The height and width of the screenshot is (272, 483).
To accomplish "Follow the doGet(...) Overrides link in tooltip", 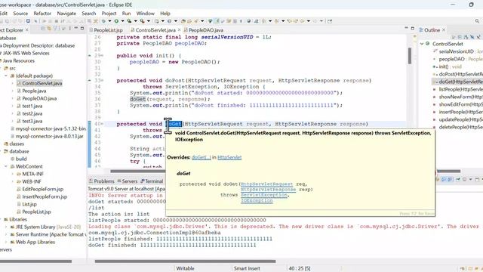I will (202, 157).
